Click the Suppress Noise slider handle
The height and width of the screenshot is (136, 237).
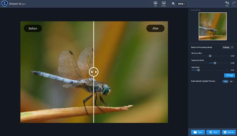coord(215,63)
